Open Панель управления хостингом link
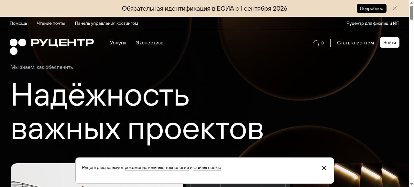 pyautogui.click(x=106, y=23)
